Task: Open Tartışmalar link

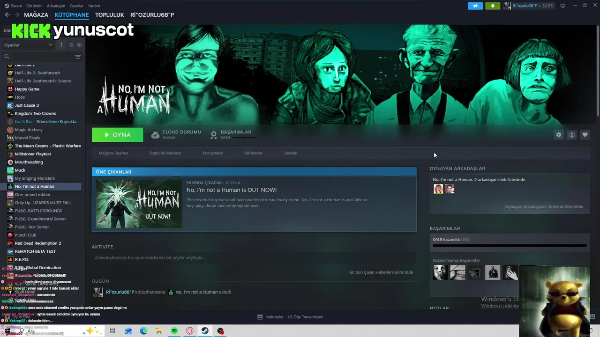Action: (x=212, y=153)
